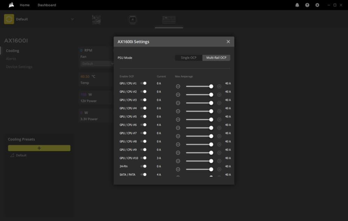Decrease max amperage for GPU / CPU #1
This screenshot has height=221, width=348.
[x=178, y=86]
